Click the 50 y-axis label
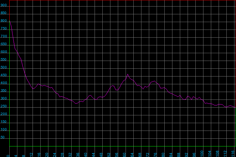 [2, 137]
